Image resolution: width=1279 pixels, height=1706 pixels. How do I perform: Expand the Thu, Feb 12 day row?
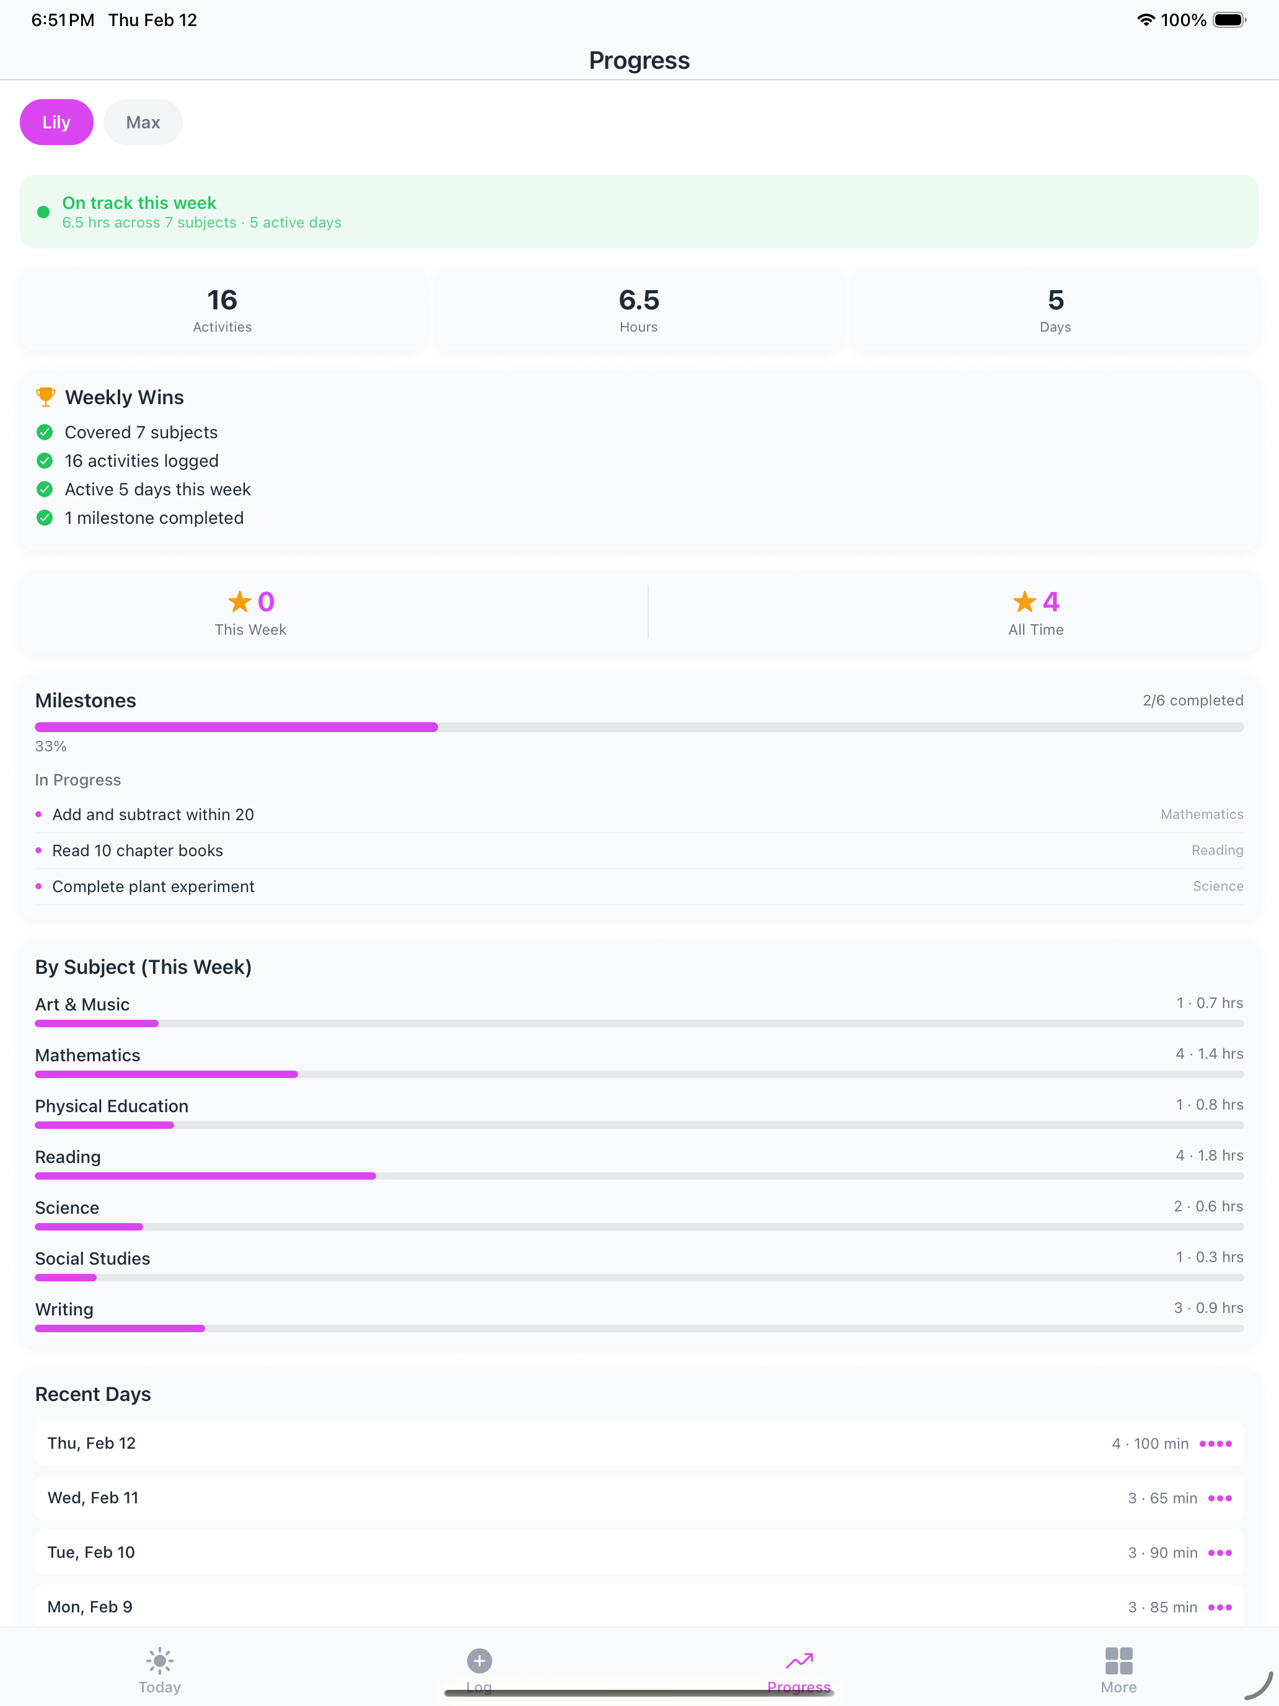click(x=639, y=1444)
